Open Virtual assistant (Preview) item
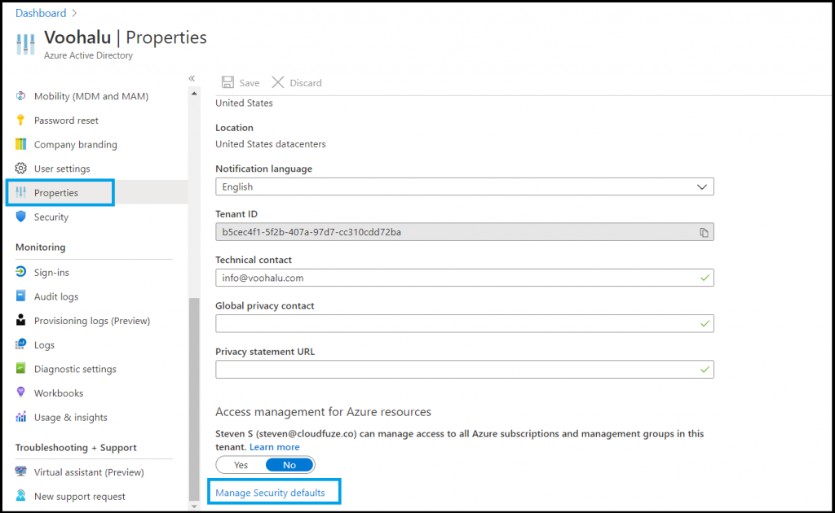 (89, 472)
